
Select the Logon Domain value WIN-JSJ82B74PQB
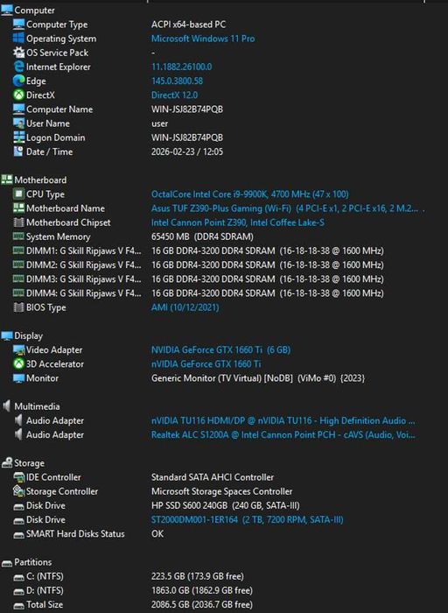[187, 137]
